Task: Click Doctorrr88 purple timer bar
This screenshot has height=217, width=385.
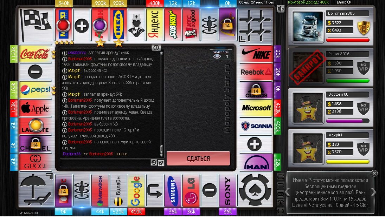Action: (x=348, y=121)
